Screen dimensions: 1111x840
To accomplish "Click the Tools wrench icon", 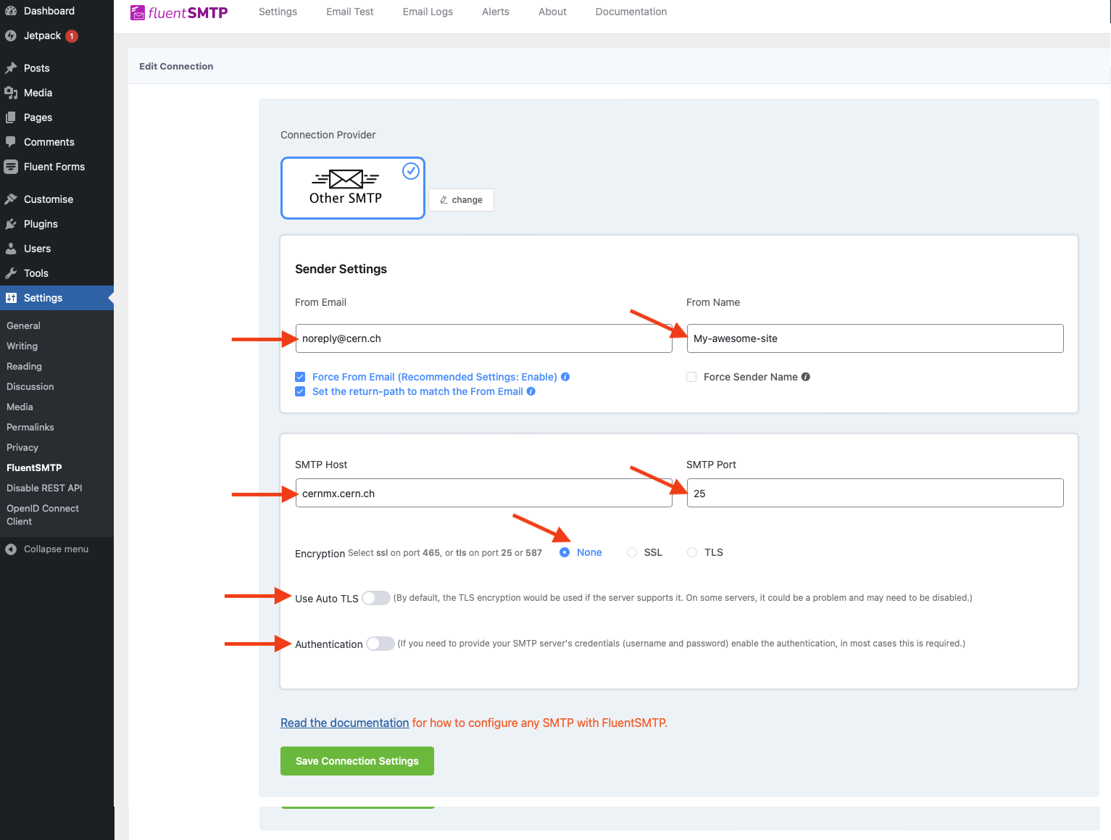I will [x=11, y=273].
